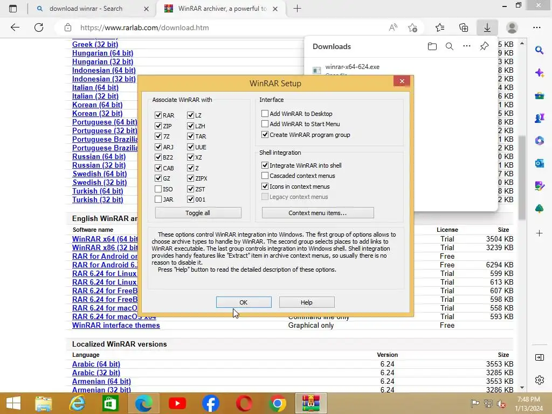The width and height of the screenshot is (552, 414).
Task: Launch File Explorer from taskbar
Action: click(43, 403)
